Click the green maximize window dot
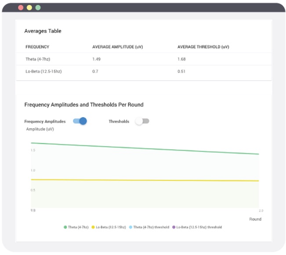 pos(38,7)
